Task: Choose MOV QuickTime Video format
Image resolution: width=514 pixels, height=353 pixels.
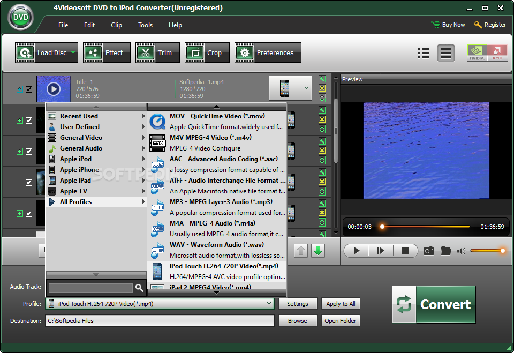Action: tap(217, 122)
